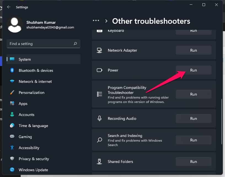Image resolution: width=225 pixels, height=177 pixels.
Task: Open Network & internet settings
Action: [44, 81]
